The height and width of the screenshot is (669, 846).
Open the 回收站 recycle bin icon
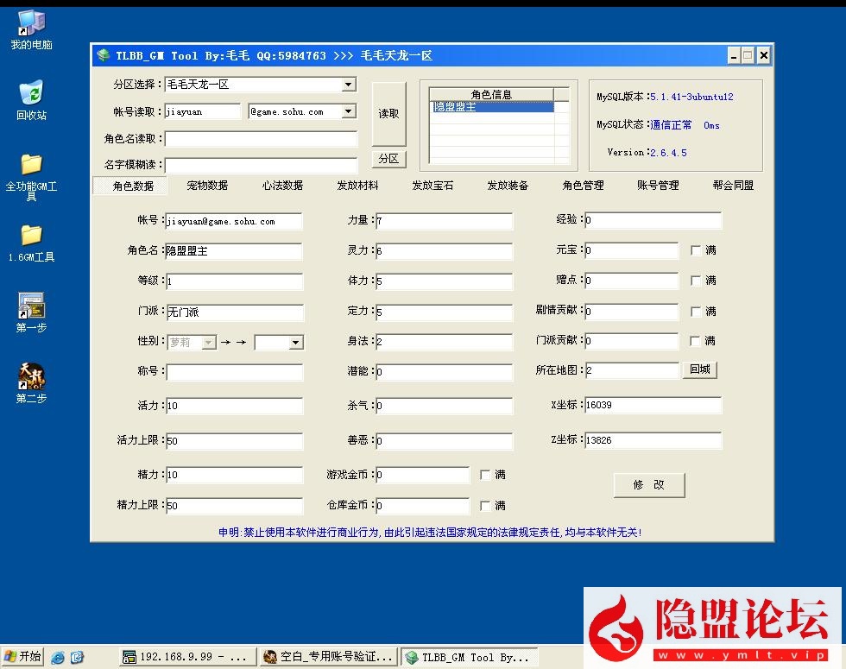31,100
